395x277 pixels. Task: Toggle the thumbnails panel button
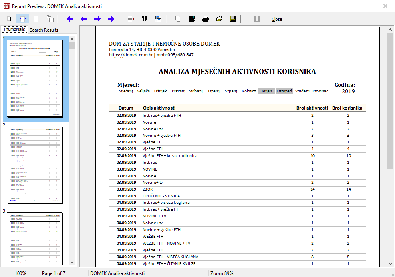(x=50, y=19)
